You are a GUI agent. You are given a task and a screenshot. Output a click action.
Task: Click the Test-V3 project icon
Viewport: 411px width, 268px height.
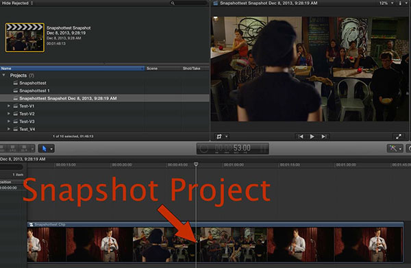pyautogui.click(x=16, y=121)
